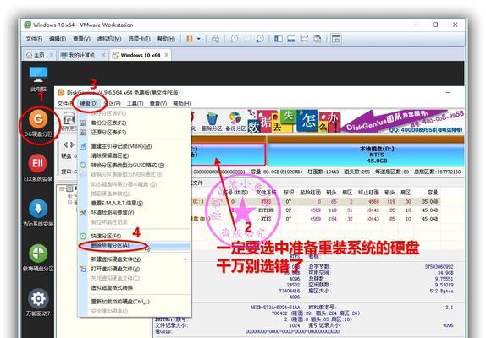Open VMware snapshot manager icon
This screenshot has height=338, width=486.
click(x=260, y=39)
